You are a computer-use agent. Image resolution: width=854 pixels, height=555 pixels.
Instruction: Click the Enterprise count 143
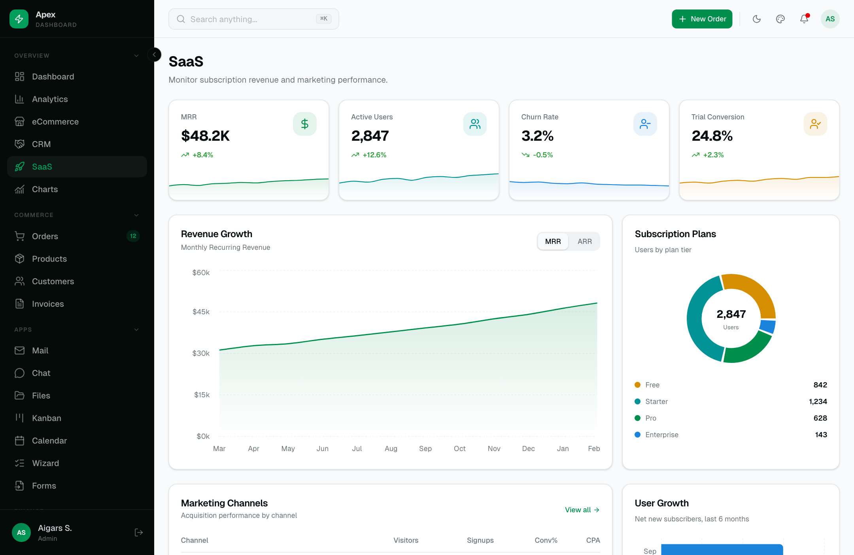tap(821, 435)
